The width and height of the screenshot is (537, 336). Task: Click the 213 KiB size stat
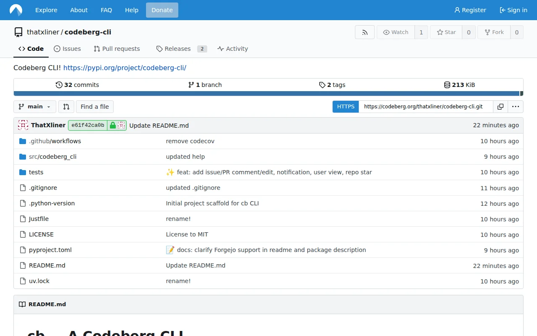459,85
